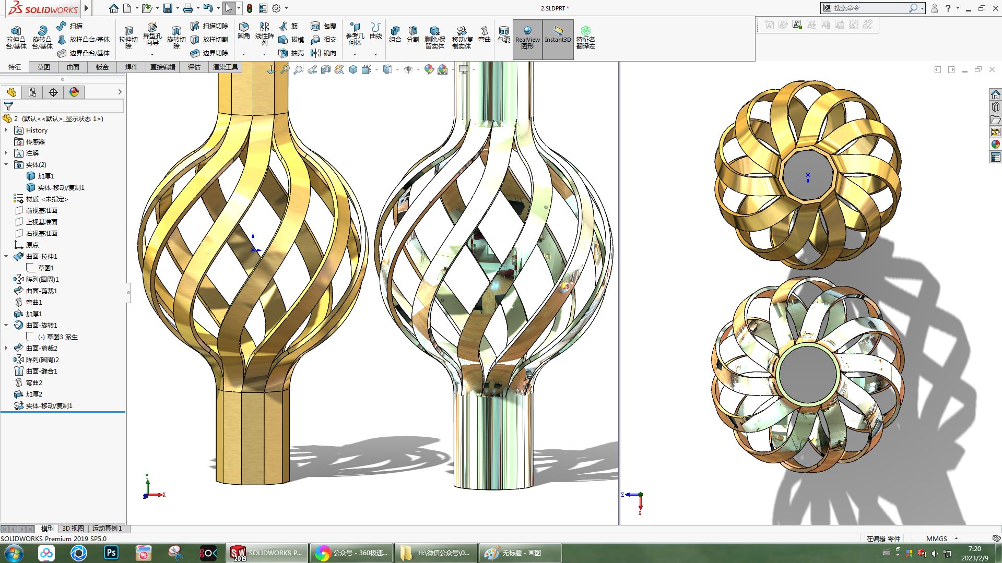Open the 评估 evaluate tab
1002x563 pixels.
(194, 67)
